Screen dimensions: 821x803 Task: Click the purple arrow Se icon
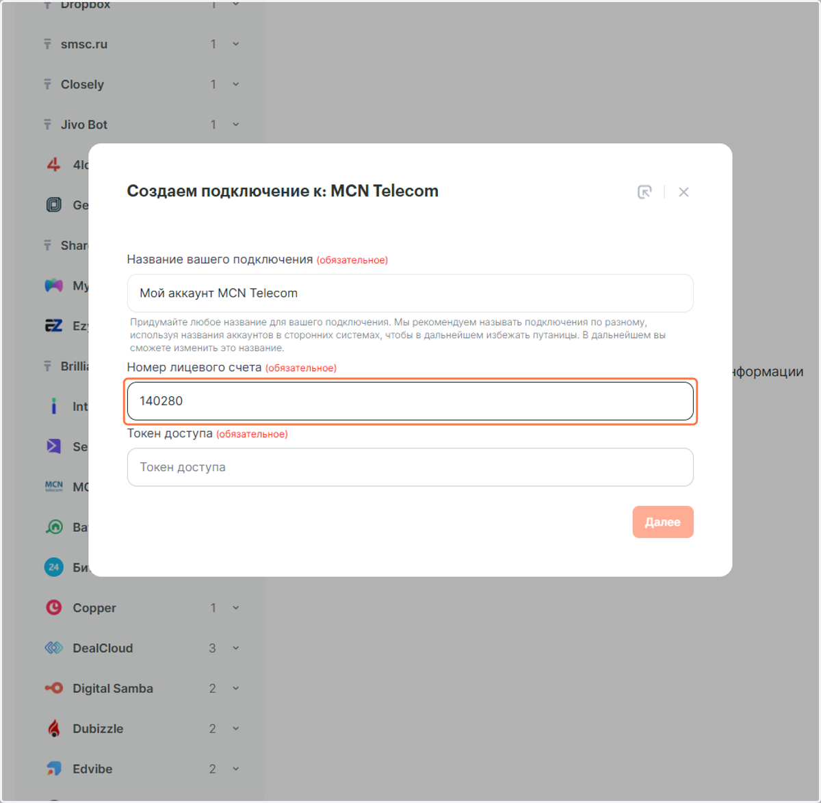(54, 446)
